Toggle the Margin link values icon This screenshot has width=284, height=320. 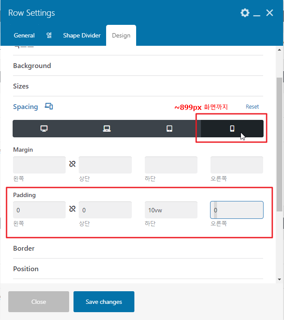click(72, 164)
